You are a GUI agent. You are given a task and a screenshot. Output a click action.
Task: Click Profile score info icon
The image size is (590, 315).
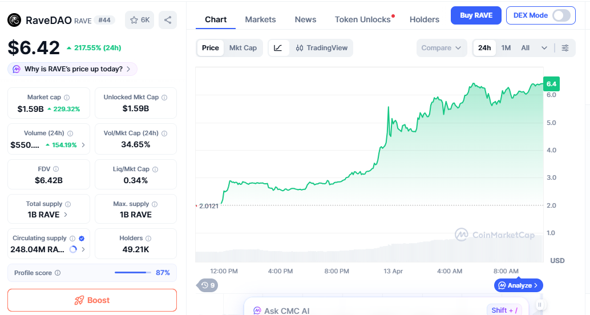(58, 273)
